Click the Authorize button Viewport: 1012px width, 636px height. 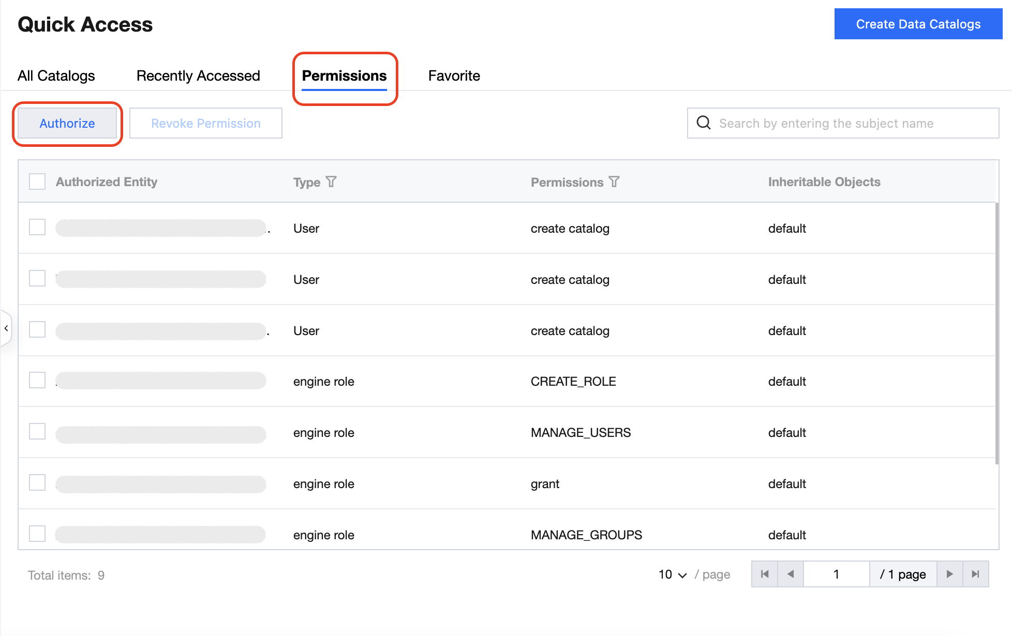coord(67,124)
